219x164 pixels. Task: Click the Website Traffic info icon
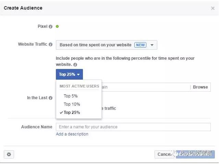coord(50,45)
